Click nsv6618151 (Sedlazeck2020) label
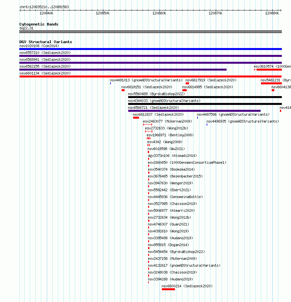291x302 pixels. 147,87
